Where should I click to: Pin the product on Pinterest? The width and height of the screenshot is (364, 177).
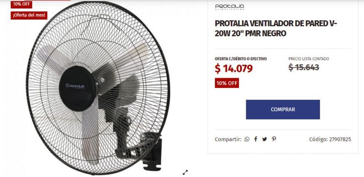click(x=274, y=139)
